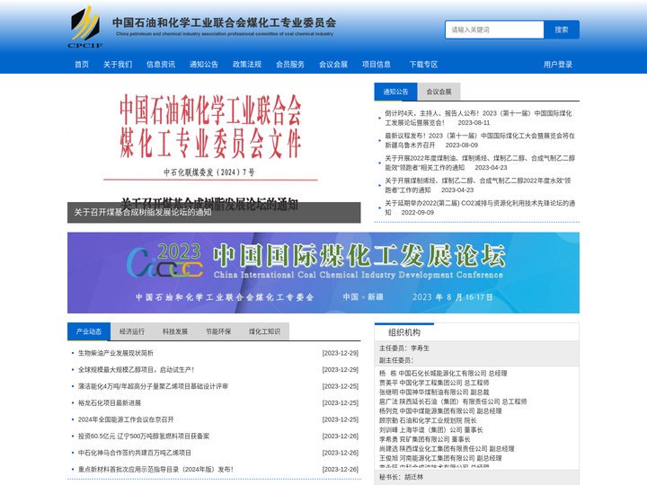This screenshot has height=485, width=647.
Task: Click the 2023 中国国际煤化工发展论坛 banner
Action: click(323, 273)
